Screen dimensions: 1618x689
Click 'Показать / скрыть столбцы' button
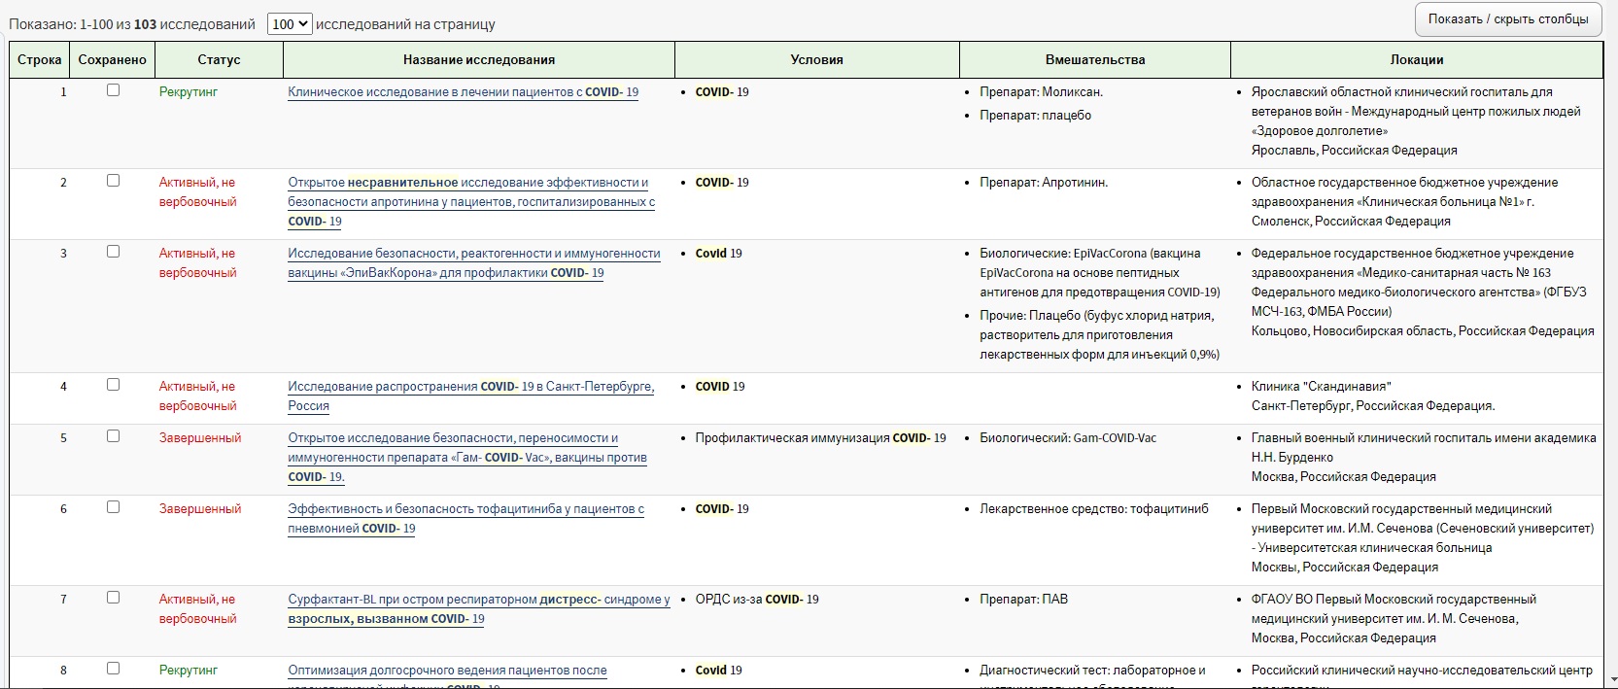coord(1508,19)
